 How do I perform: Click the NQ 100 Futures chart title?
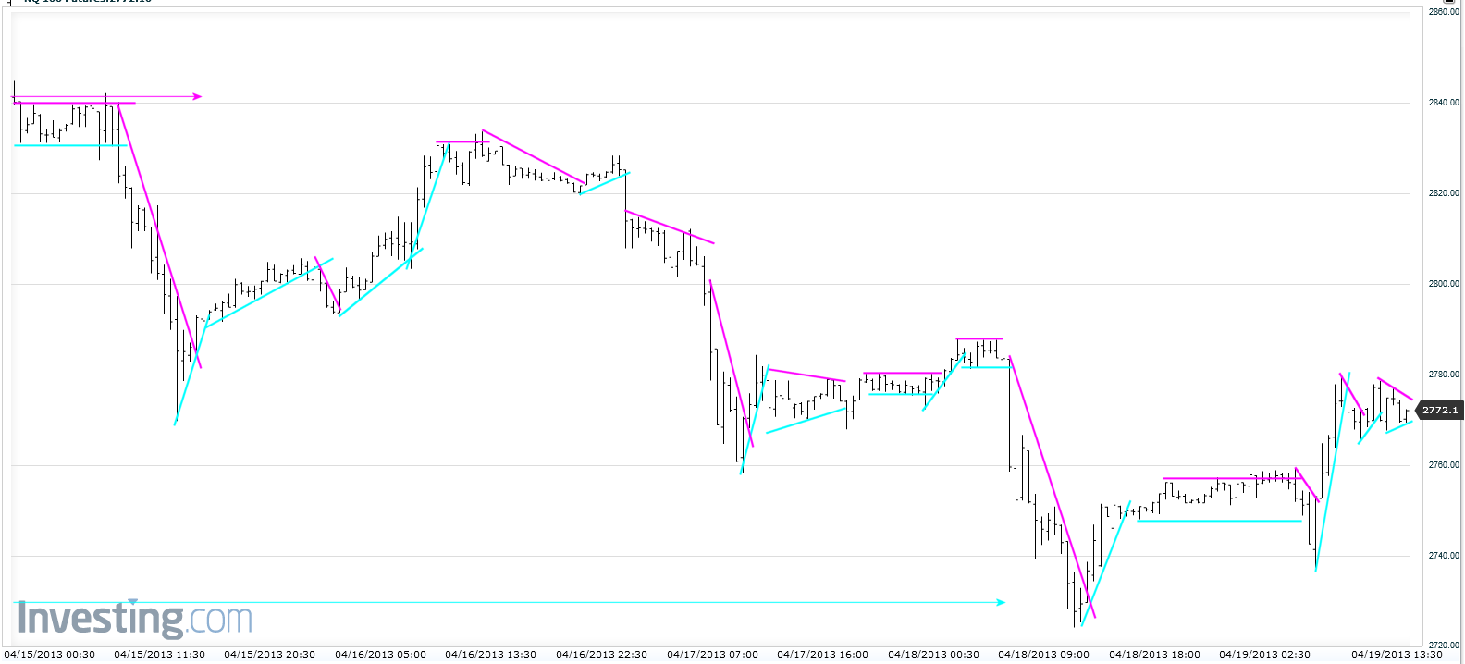pos(87,2)
